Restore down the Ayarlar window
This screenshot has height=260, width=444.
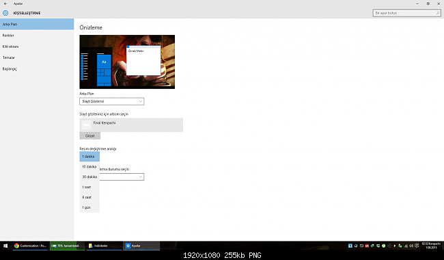click(x=428, y=3)
